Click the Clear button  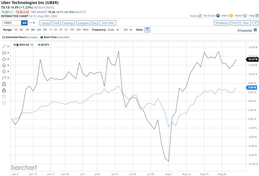(x=246, y=23)
